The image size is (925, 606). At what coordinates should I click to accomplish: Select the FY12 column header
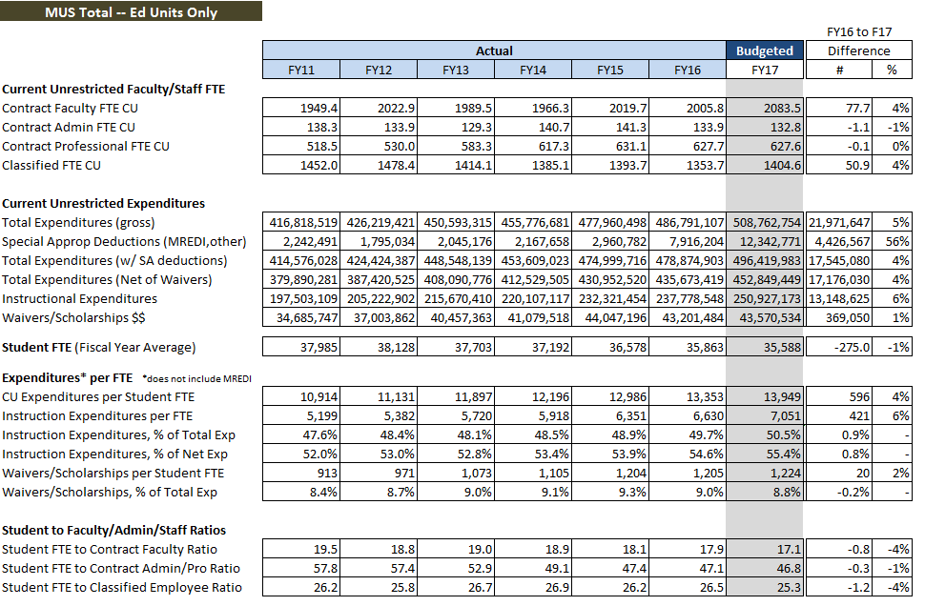coord(379,70)
